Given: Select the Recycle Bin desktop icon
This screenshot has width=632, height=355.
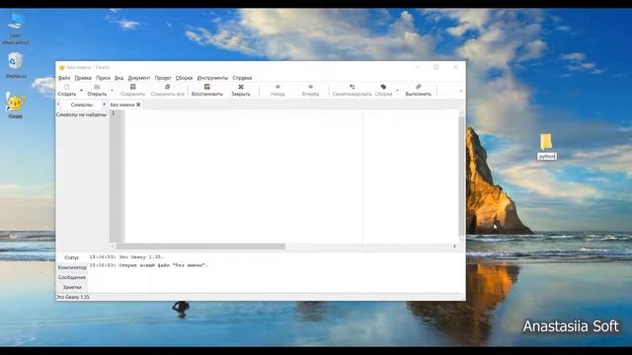Looking at the screenshot, I should pyautogui.click(x=16, y=65).
